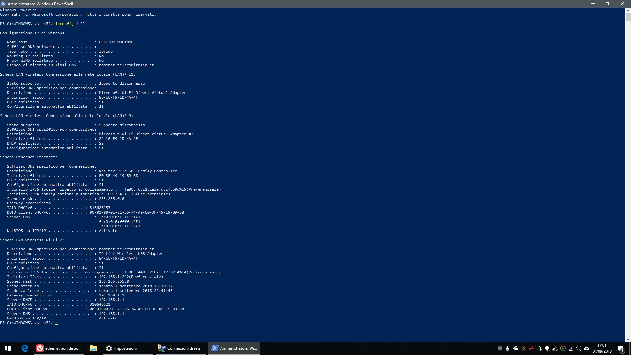Click the MAC address 86-16-F9-1D-4A-4F

click(x=118, y=97)
